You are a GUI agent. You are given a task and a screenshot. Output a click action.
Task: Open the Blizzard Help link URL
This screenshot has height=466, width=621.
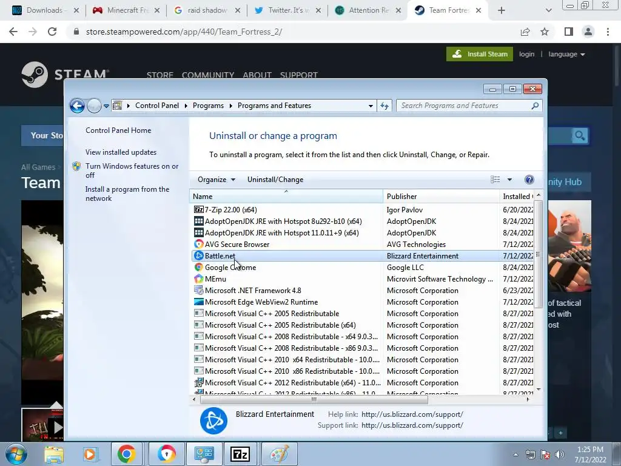tap(412, 414)
